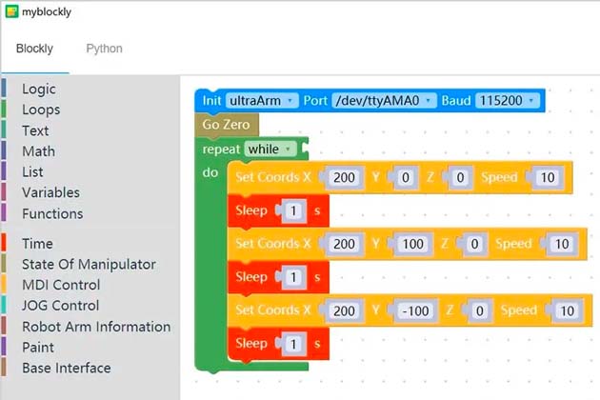Viewport: 600px width, 400px height.
Task: Select the MDI Control category
Action: coord(61,285)
